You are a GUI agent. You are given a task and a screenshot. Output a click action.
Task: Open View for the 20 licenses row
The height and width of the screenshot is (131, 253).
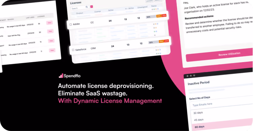click(x=50, y=31)
